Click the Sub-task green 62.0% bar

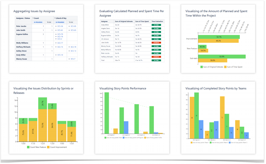pos(222,56)
